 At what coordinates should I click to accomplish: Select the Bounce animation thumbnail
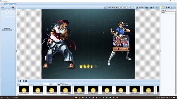pyautogui.click(x=52, y=90)
